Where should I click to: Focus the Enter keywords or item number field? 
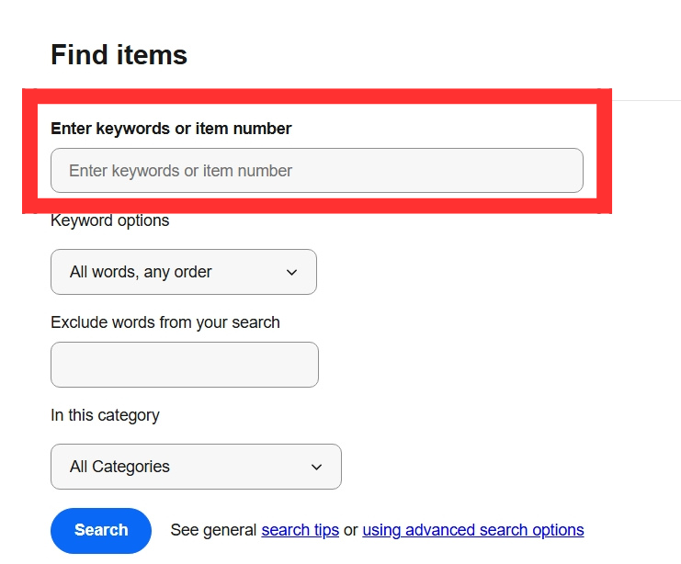316,171
